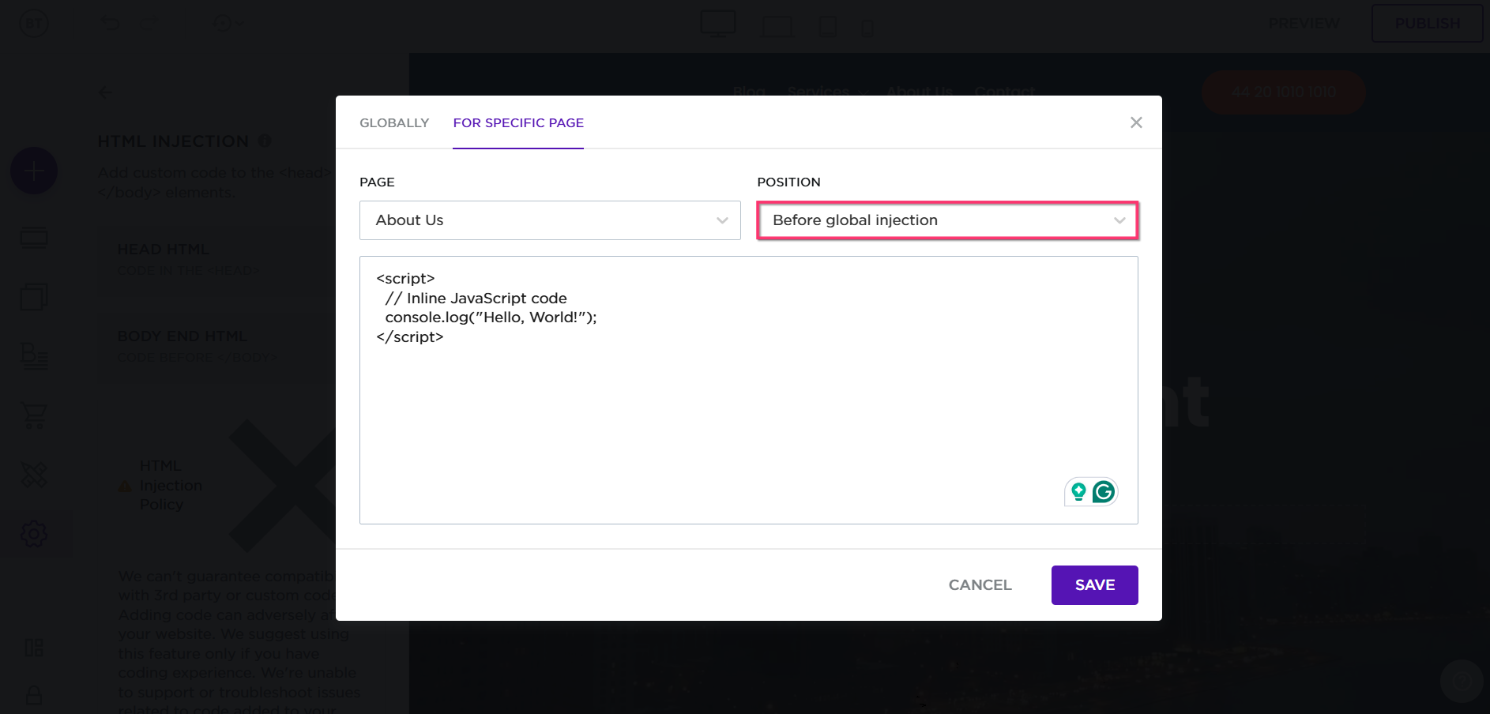1490x714 pixels.
Task: Click the undo arrow icon
Action: [x=110, y=24]
